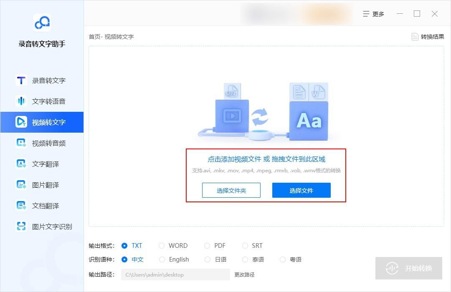Click the app logo above 录音转文字助手
This screenshot has width=451, height=292.
point(42,23)
